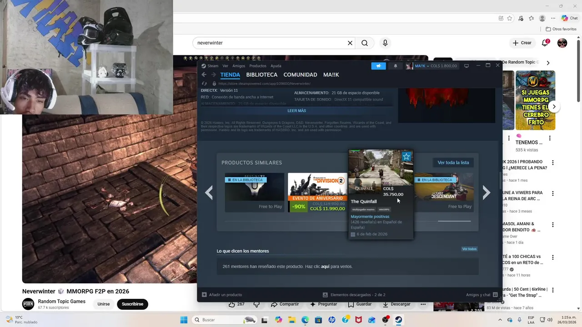Image resolution: width=582 pixels, height=327 pixels.
Task: Click the Steam announcements megaphone icon
Action: click(x=378, y=66)
